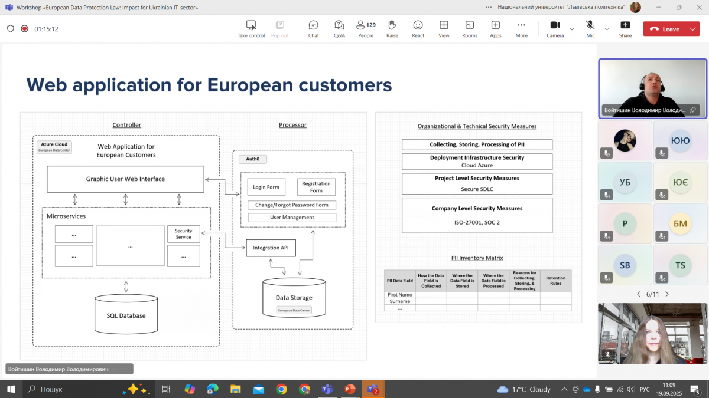
Task: Go to next page of participants
Action: click(667, 294)
